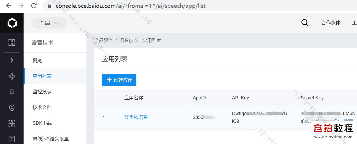Image resolution: width=357 pixels, height=144 pixels.
Task: Open 合作伙伴 in top navigation
Action: point(331,23)
